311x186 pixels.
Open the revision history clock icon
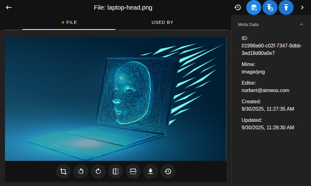pyautogui.click(x=237, y=7)
